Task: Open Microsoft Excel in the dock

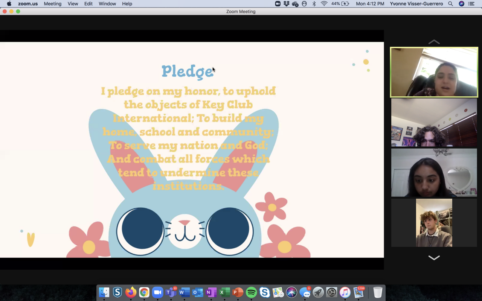Action: pos(224,292)
